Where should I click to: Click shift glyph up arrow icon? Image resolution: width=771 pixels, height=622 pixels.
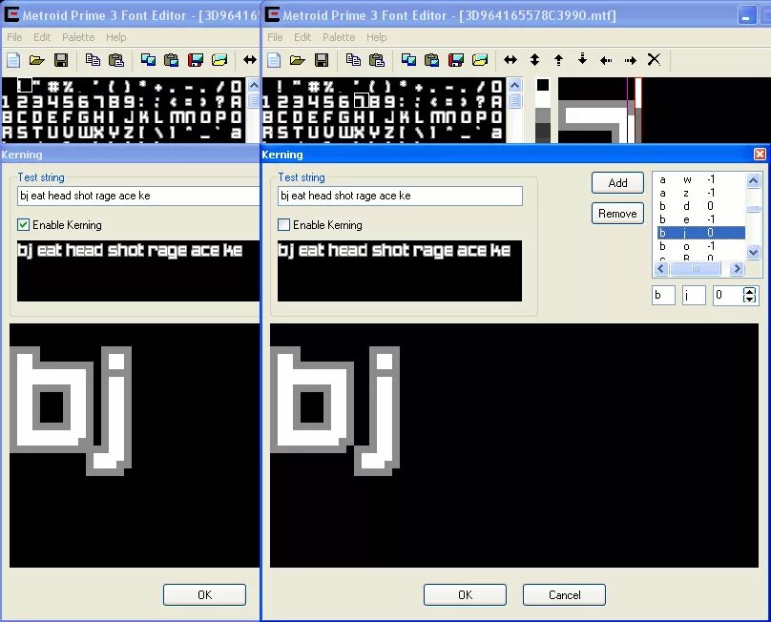click(x=558, y=60)
